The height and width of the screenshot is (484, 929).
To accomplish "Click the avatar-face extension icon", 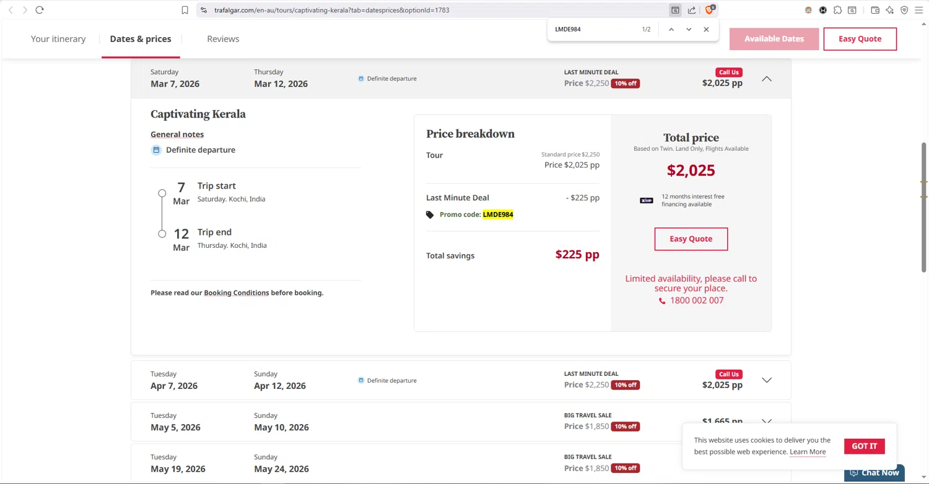I will 808,10.
